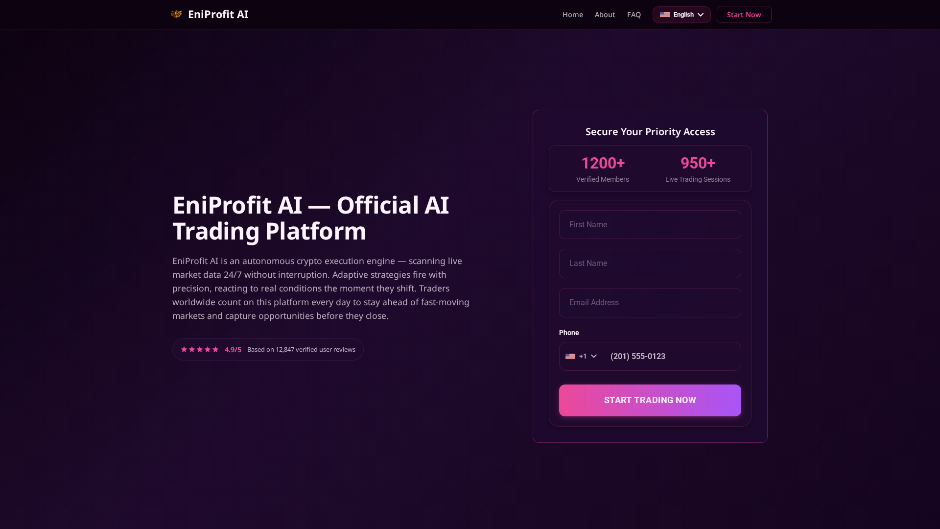Open the English language dropdown
This screenshot has height=529, width=940.
(681, 14)
